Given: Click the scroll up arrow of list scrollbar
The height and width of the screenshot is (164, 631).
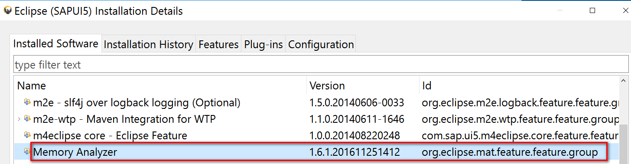Looking at the screenshot, I should [624, 82].
